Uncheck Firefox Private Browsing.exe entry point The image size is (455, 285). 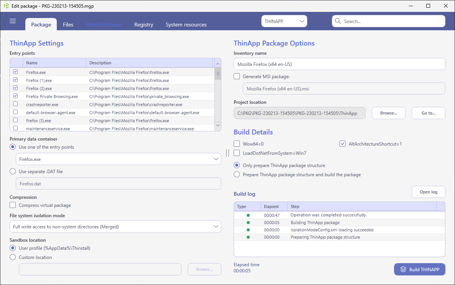point(15,96)
